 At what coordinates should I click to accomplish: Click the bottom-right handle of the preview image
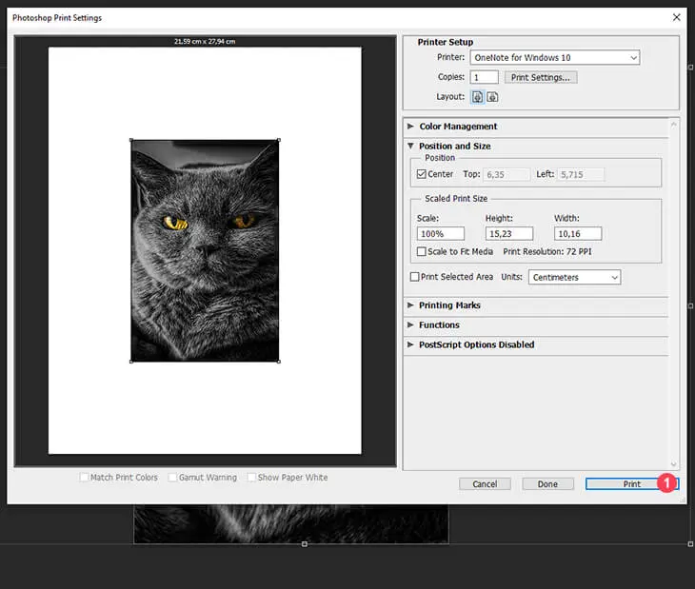tap(279, 362)
